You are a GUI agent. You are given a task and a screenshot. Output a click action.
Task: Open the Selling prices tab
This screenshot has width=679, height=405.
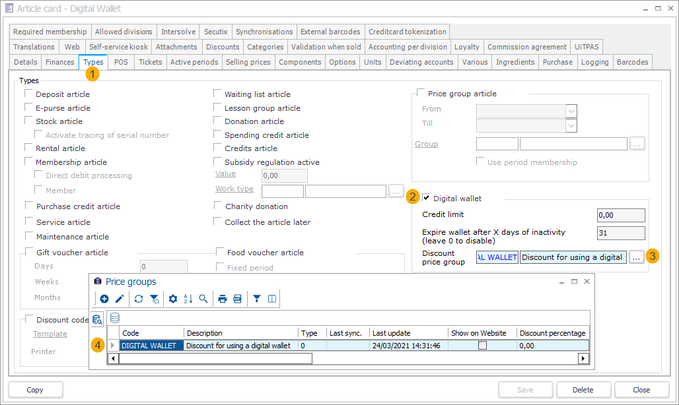(248, 62)
